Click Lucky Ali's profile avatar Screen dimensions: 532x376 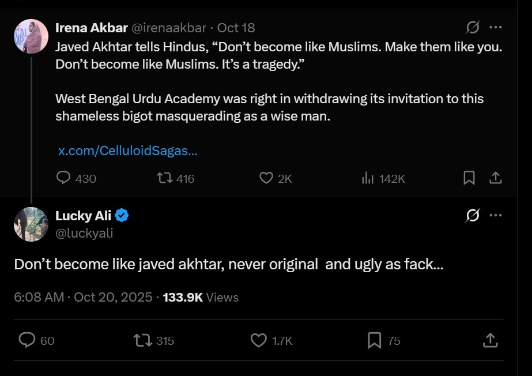click(31, 224)
